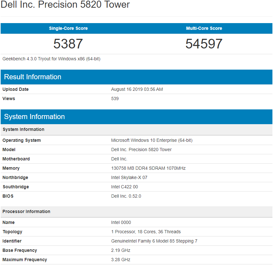
Task: Select the BIOS value Dell Inc. 0.52.0
Action: point(126,196)
